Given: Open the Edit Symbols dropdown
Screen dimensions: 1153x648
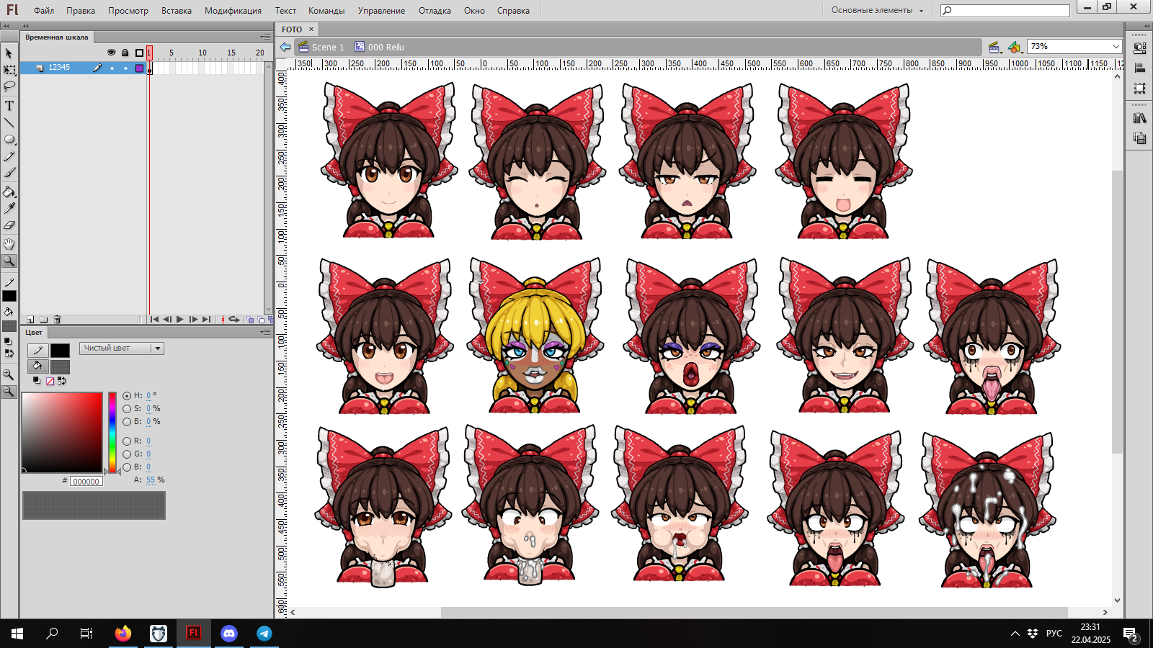Looking at the screenshot, I should point(1015,48).
